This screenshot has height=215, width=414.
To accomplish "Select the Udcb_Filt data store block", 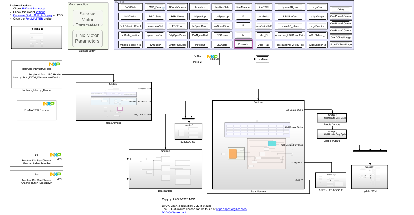I will (263, 35).
